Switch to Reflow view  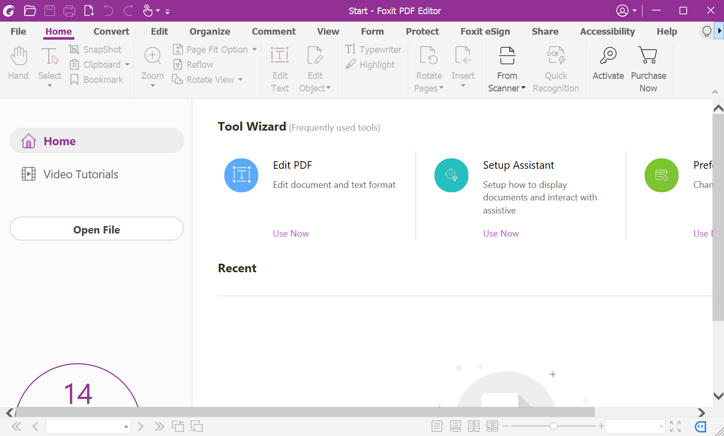pos(193,64)
